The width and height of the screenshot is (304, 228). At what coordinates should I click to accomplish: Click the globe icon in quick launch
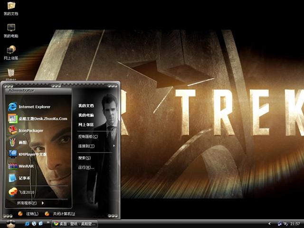click(34, 224)
